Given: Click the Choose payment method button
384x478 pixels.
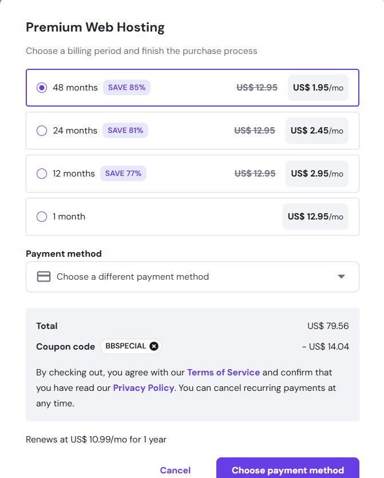Looking at the screenshot, I should [x=287, y=470].
